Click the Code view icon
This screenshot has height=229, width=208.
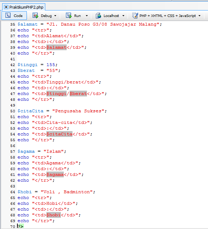click(8, 15)
